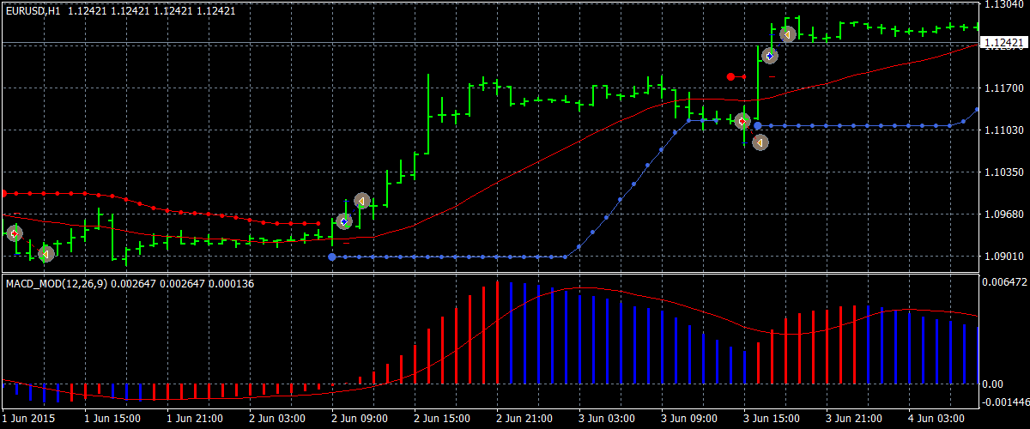The width and height of the screenshot is (1030, 429).
Task: Click the large red dot at the chart's left edge
Action: (x=3, y=194)
